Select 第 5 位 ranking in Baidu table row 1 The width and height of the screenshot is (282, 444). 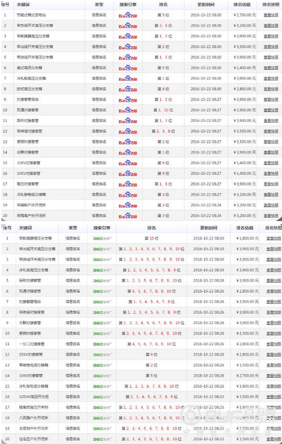(x=163, y=15)
